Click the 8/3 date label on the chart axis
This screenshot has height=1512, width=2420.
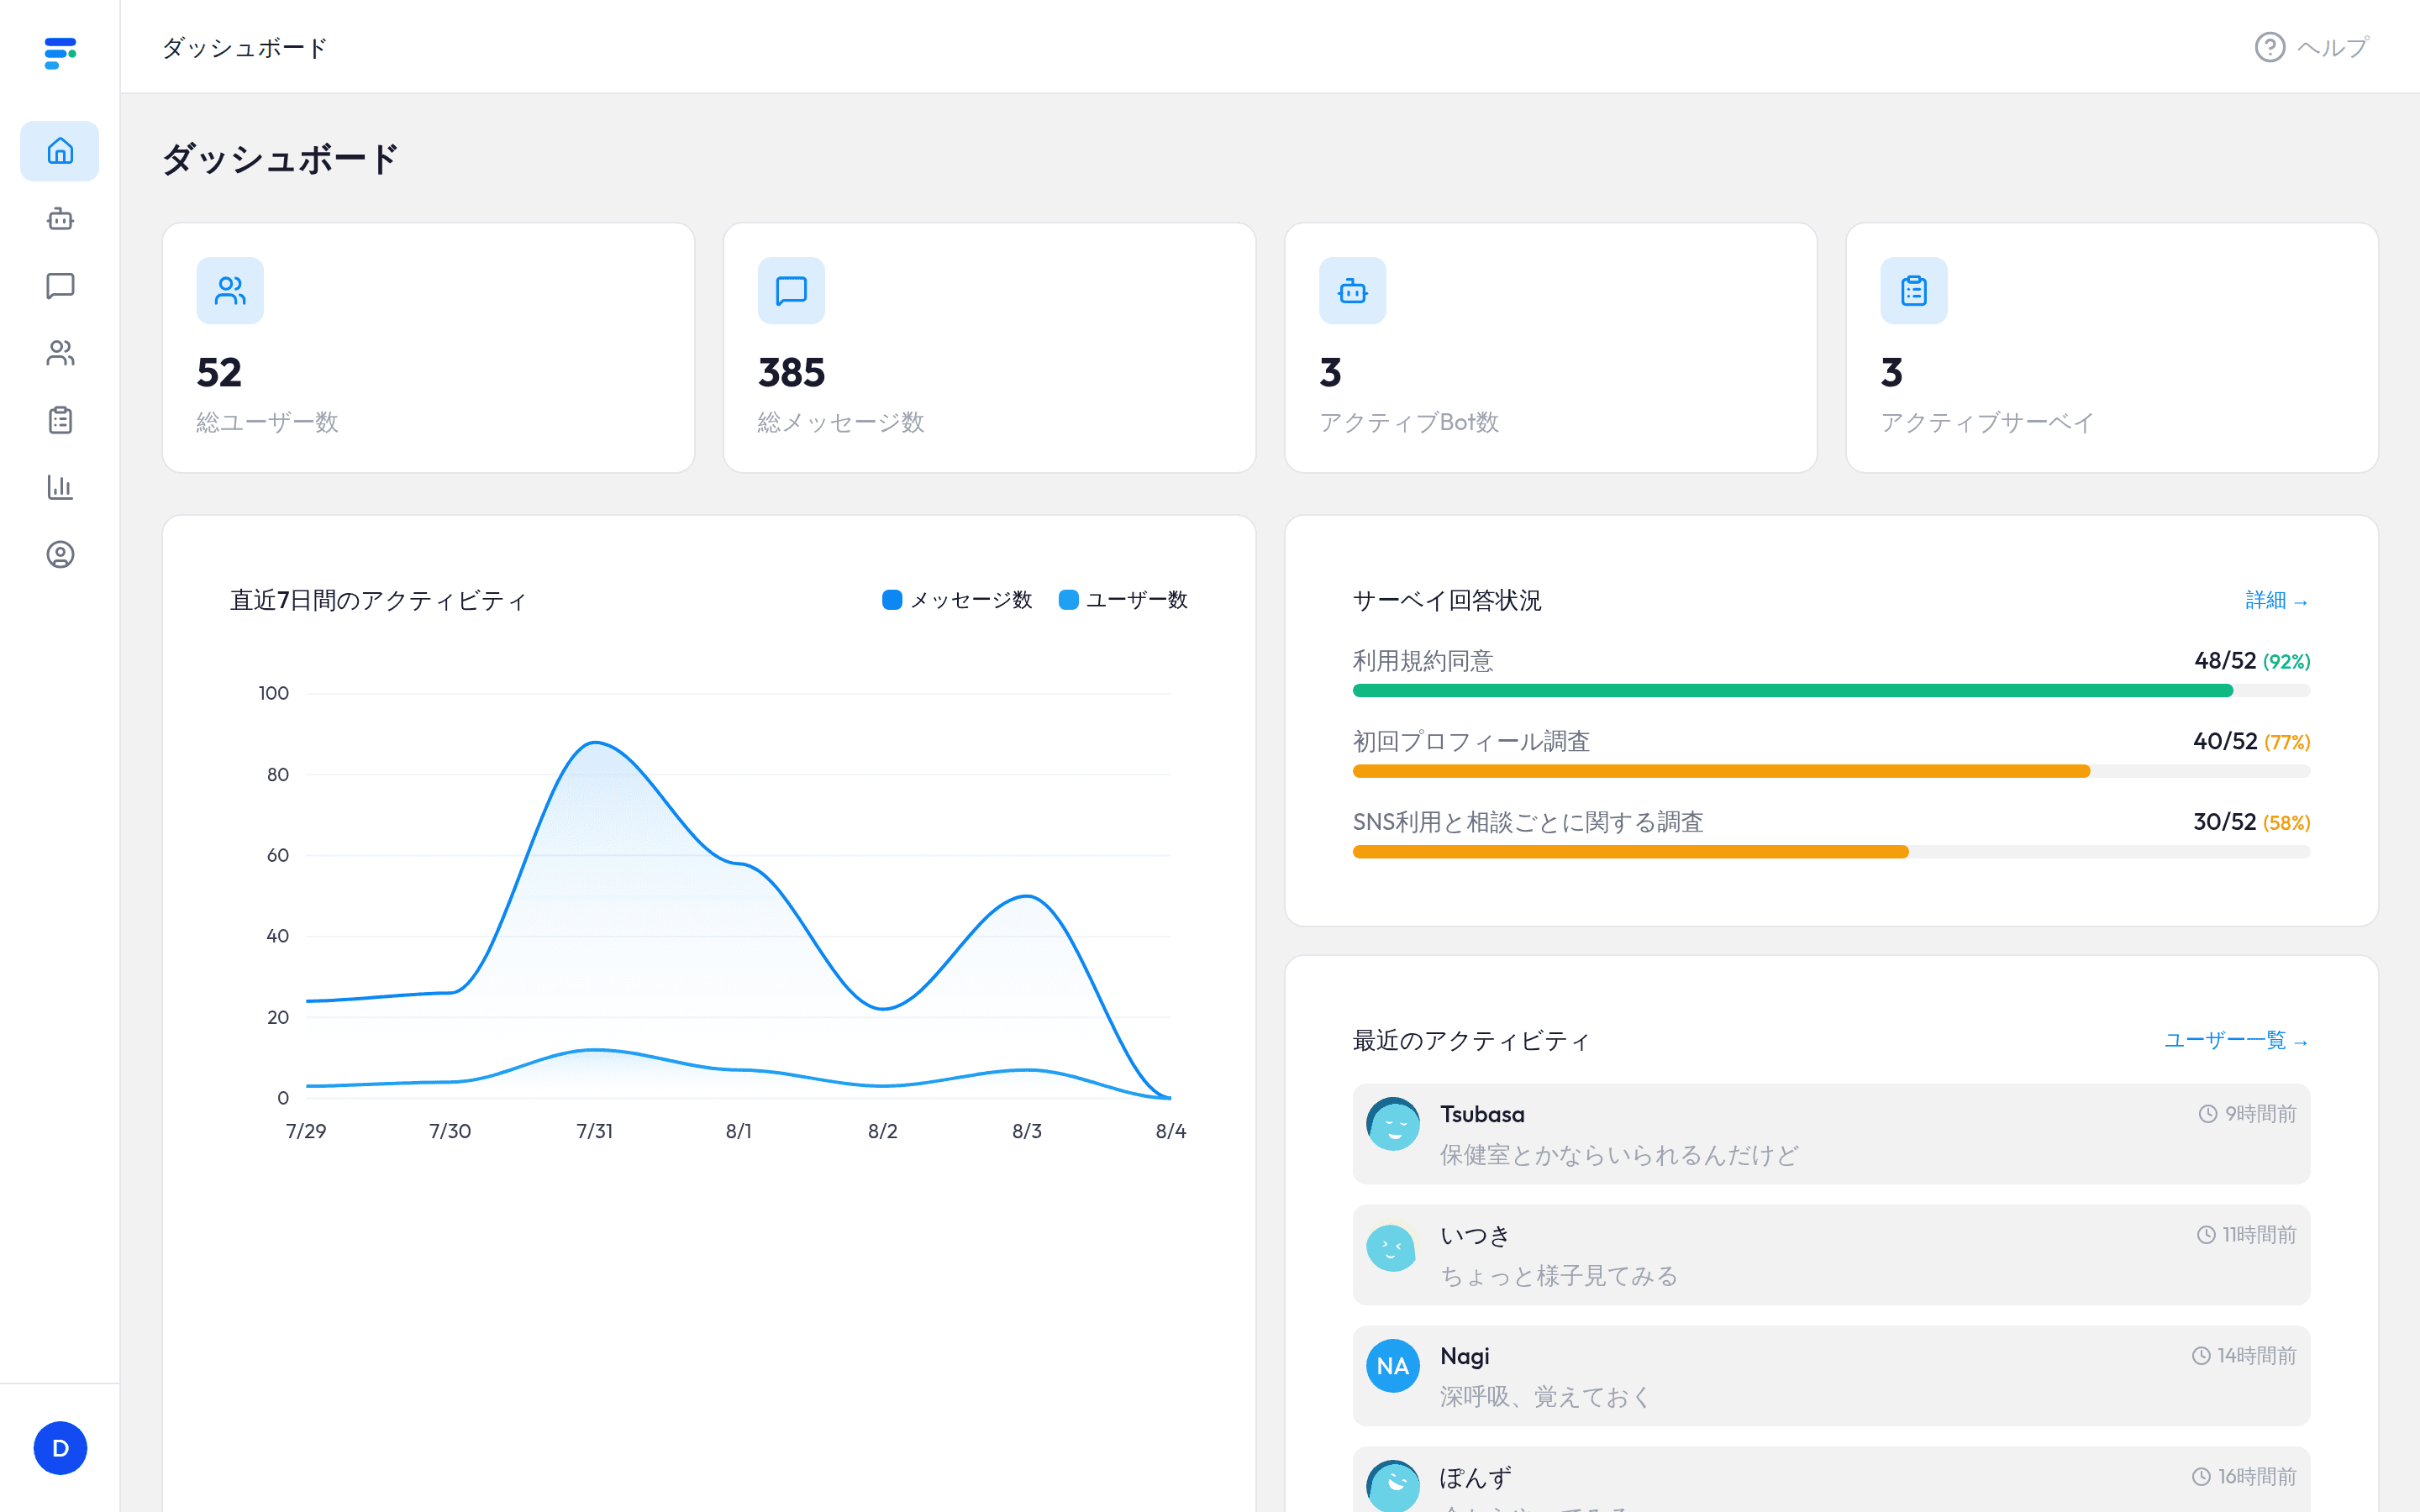(1027, 1131)
